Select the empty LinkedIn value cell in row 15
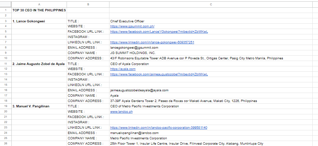The width and height of the screenshot is (318, 146). click(x=211, y=85)
